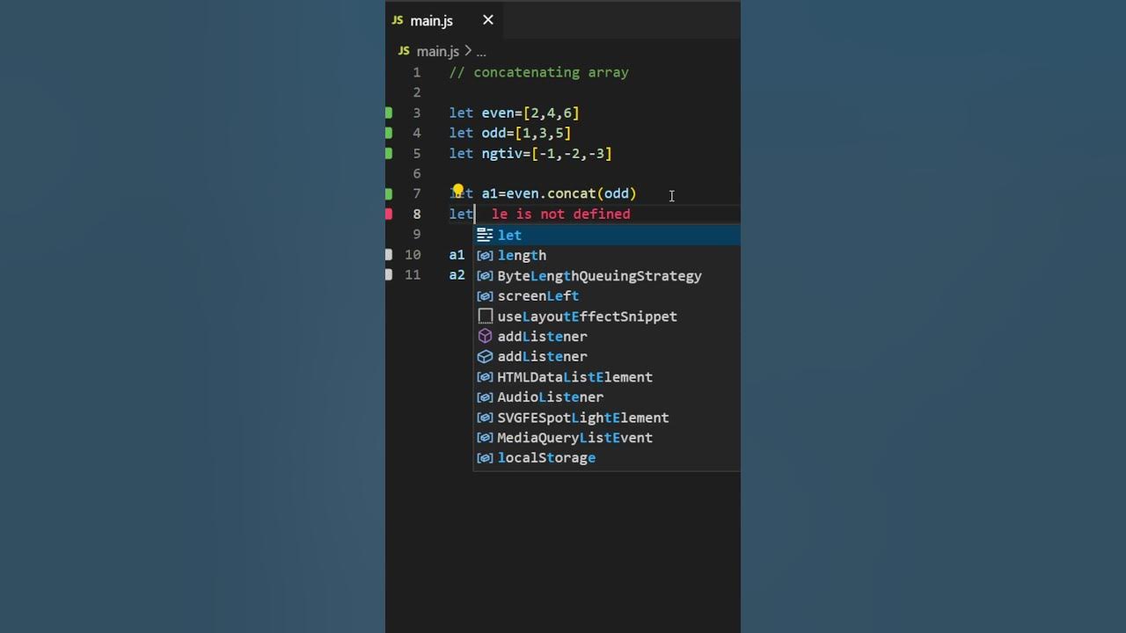Click the 'let' keyword typed on line 8
Image resolution: width=1126 pixels, height=633 pixels.
coord(461,214)
